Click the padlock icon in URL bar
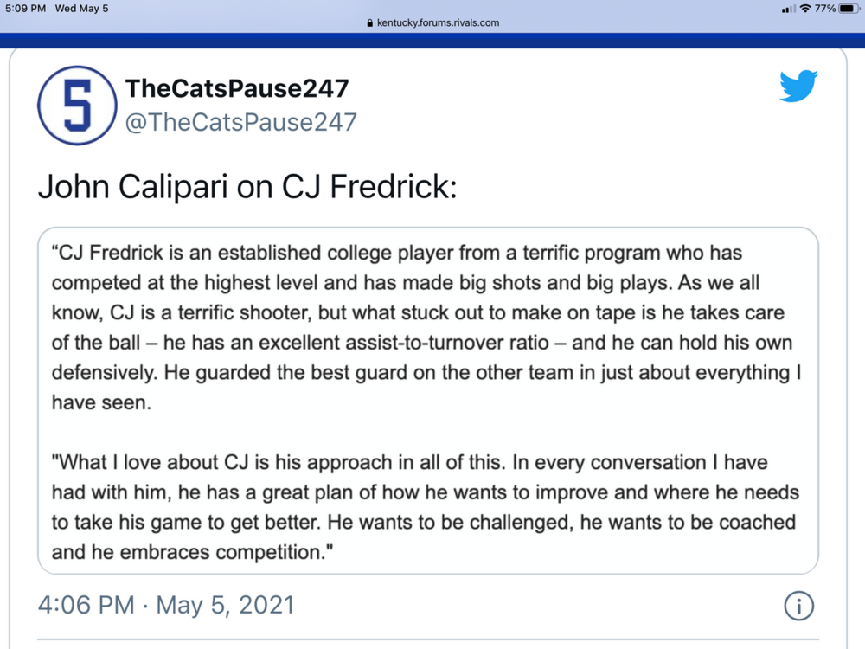Viewport: 865px width, 649px height. (369, 23)
